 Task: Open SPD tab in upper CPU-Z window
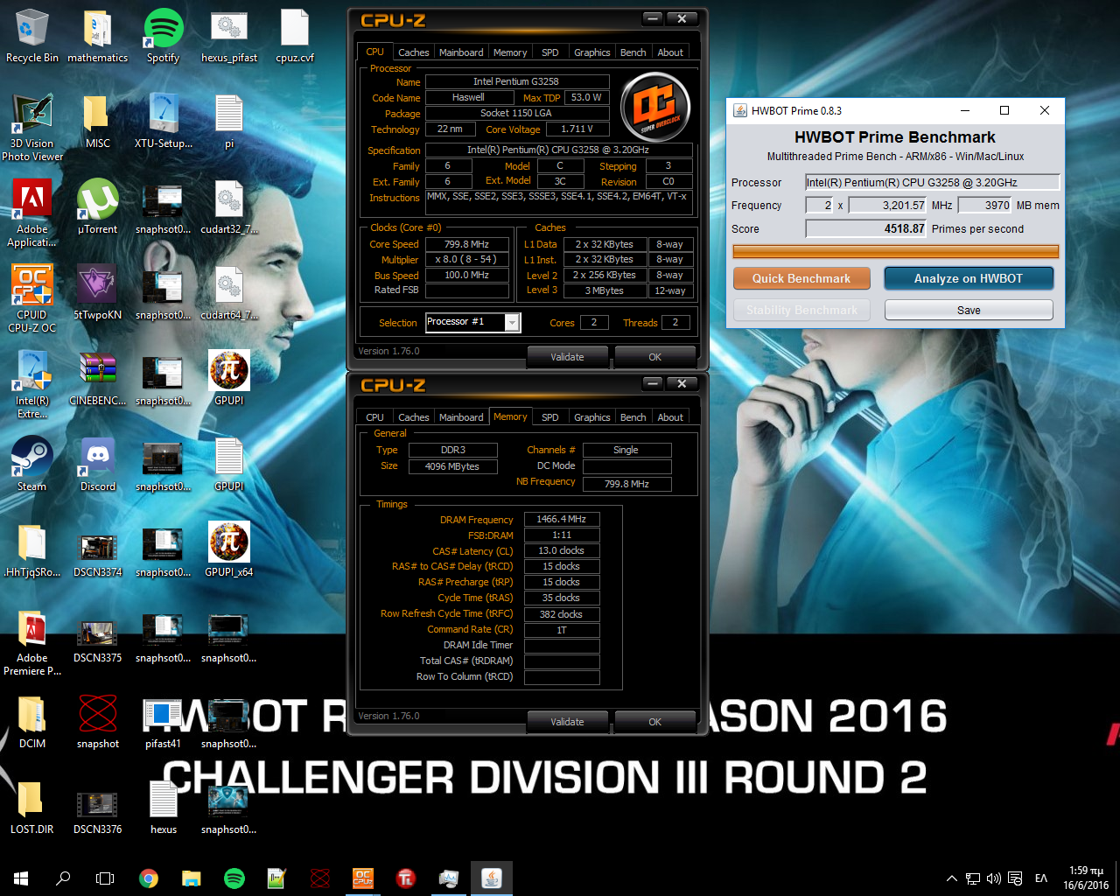pos(550,52)
